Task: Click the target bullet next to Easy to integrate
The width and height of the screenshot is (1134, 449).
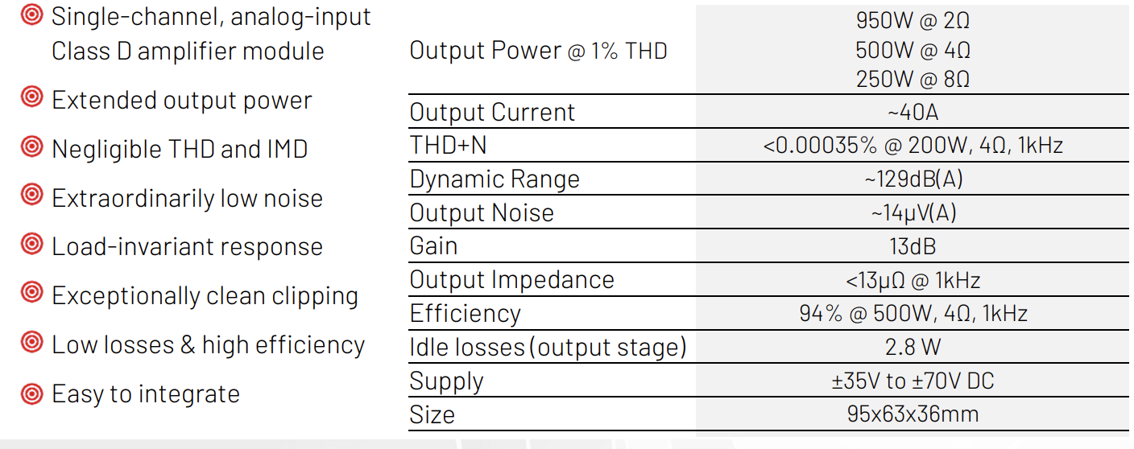Action: pos(31,393)
